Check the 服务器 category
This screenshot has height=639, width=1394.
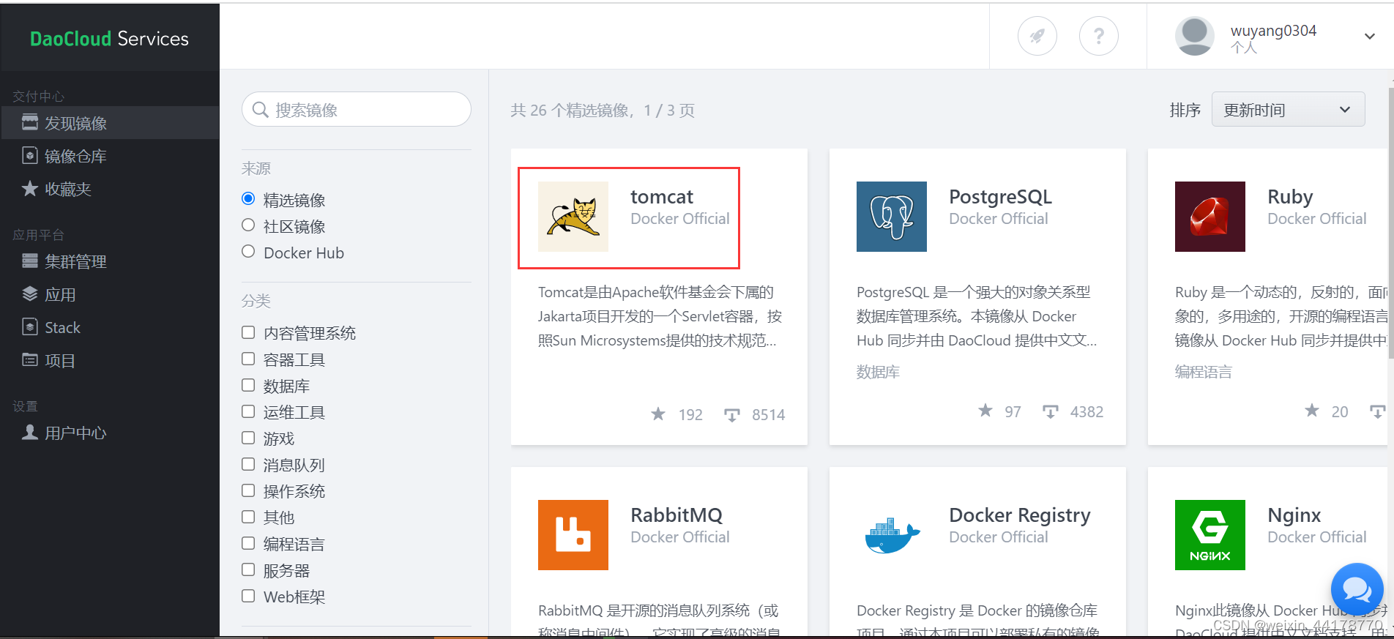248,569
